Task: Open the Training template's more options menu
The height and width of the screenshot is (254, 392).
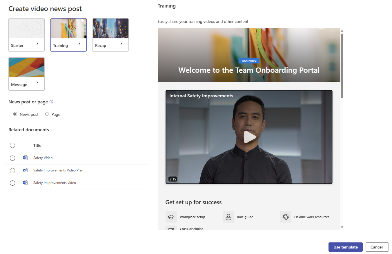Action: tap(79, 43)
